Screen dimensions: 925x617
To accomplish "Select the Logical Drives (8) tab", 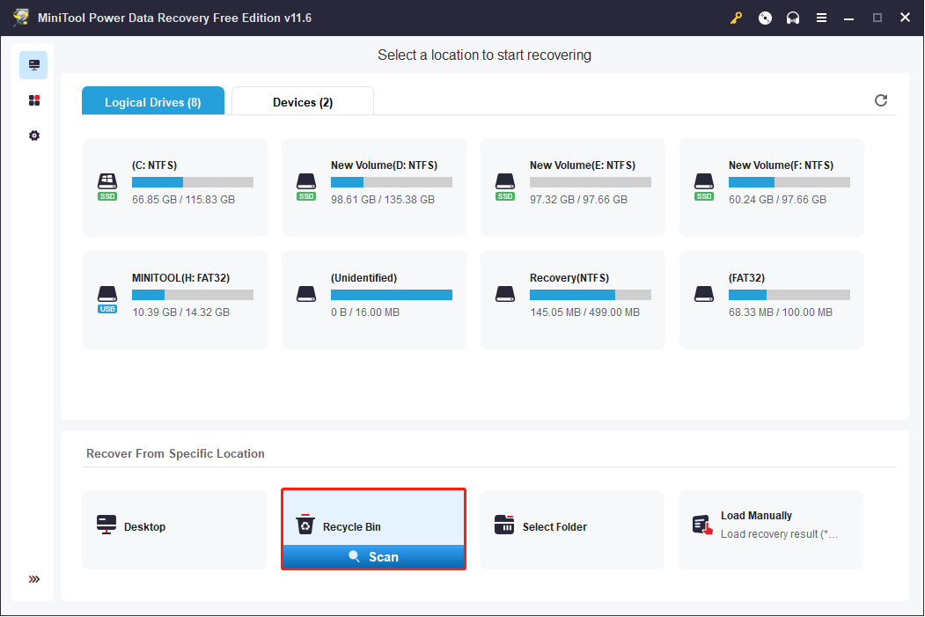I will click(153, 101).
